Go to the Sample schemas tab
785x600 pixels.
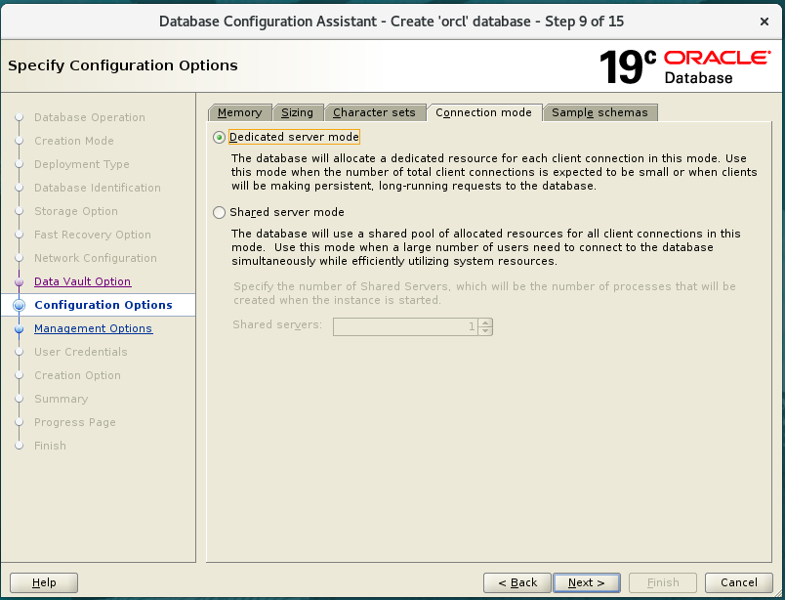click(x=599, y=112)
